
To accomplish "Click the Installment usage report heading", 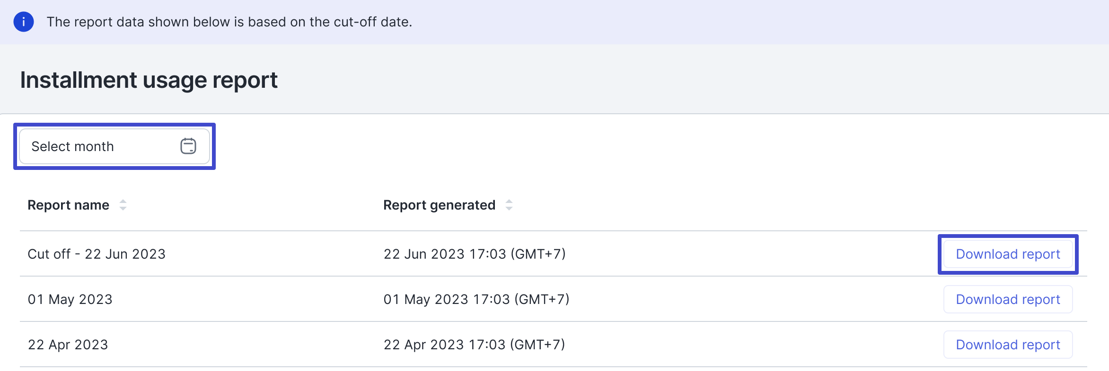I will point(149,80).
